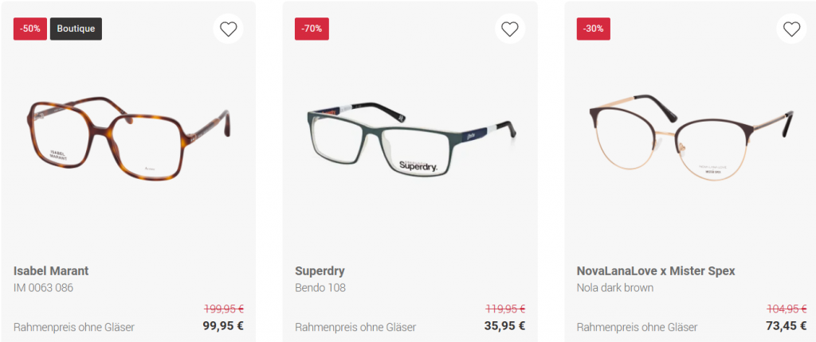Viewport: 816px width, 342px height.
Task: Add Superdry Bendo 108 to wishlist heart
Action: 510,29
